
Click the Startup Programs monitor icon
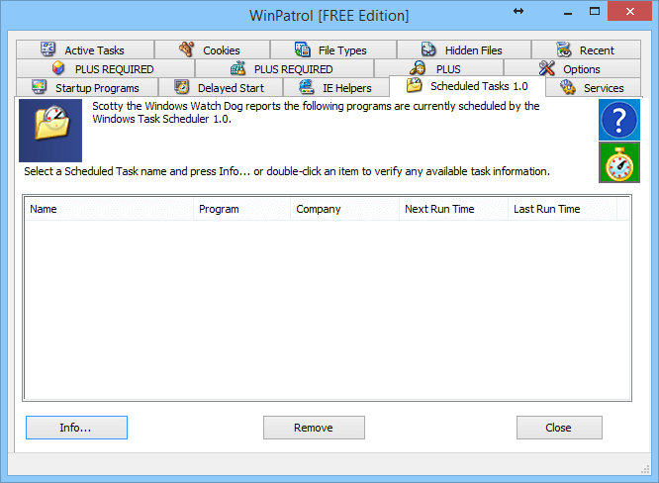[40, 87]
